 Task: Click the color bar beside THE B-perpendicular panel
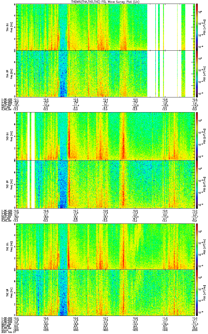197,246
